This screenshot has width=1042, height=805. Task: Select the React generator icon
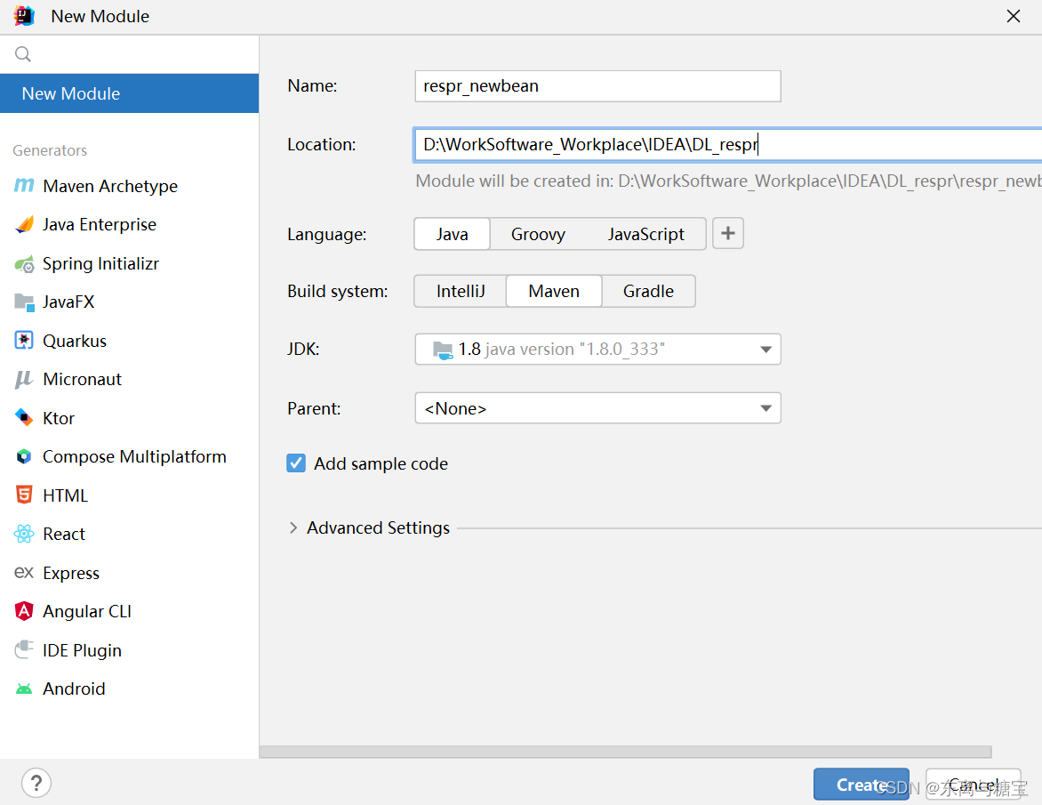point(24,534)
